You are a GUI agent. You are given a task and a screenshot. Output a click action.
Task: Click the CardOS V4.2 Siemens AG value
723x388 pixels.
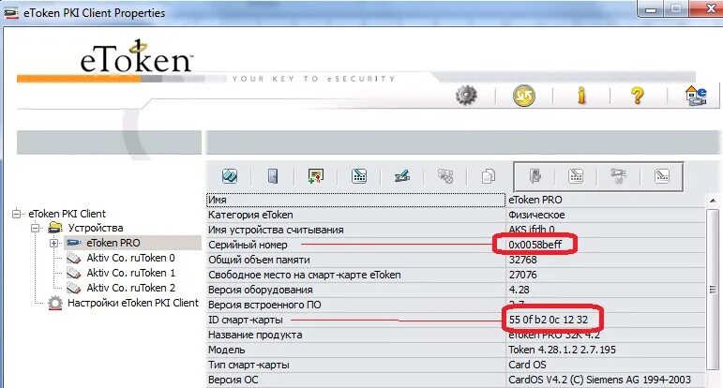tap(599, 380)
